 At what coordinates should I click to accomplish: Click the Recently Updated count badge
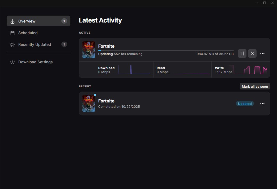pos(64,44)
